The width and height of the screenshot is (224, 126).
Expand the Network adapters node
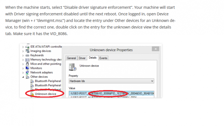(x=23, y=72)
